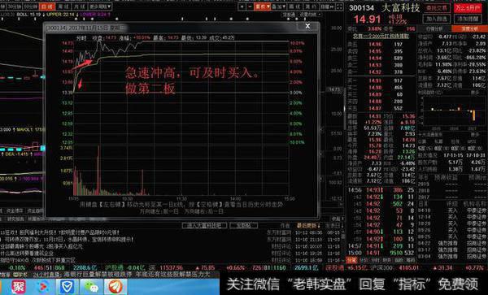This screenshot has width=488, height=295.
Task: Click the 全部 button below the popup
Action: 244,225
